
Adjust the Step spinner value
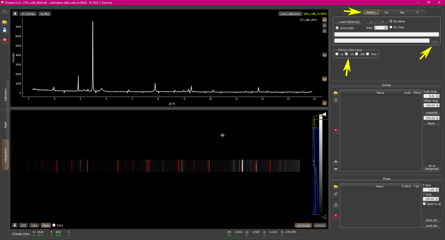pyautogui.click(x=381, y=28)
